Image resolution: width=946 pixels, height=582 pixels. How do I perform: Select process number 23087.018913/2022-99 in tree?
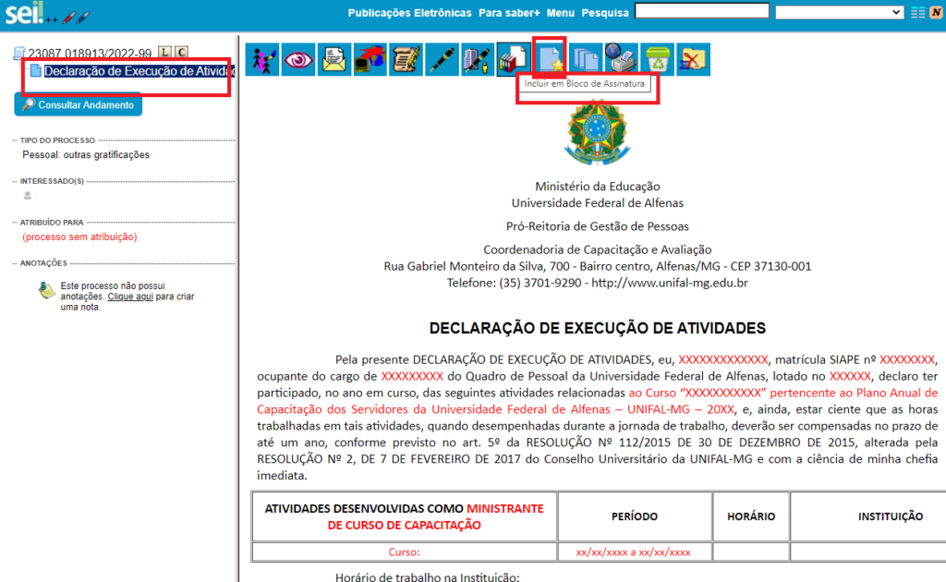[90, 54]
